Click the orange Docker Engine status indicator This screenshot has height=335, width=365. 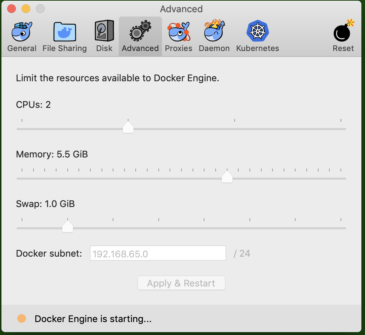coord(22,318)
